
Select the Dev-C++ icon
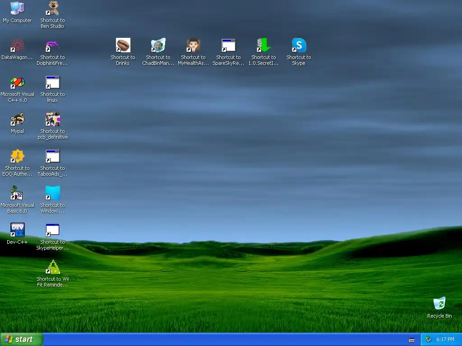[17, 230]
